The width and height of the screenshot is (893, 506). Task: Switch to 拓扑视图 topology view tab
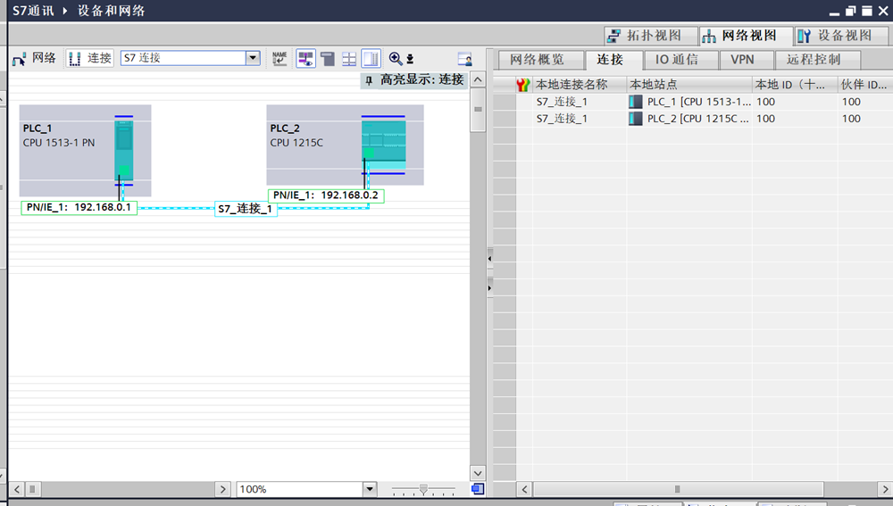(x=643, y=36)
